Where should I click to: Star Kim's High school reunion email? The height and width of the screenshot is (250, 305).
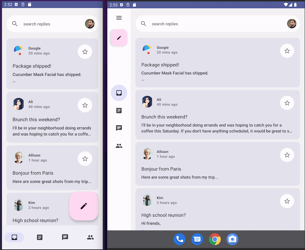[287, 201]
